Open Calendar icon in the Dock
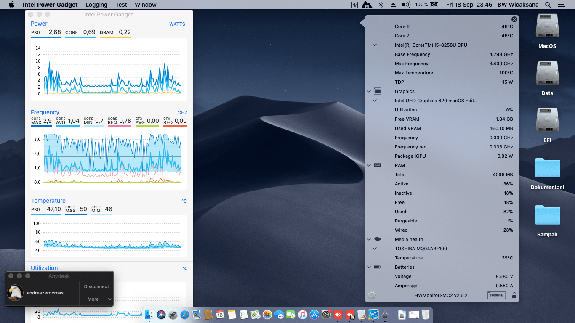Image resolution: width=575 pixels, height=323 pixels. 220,314
